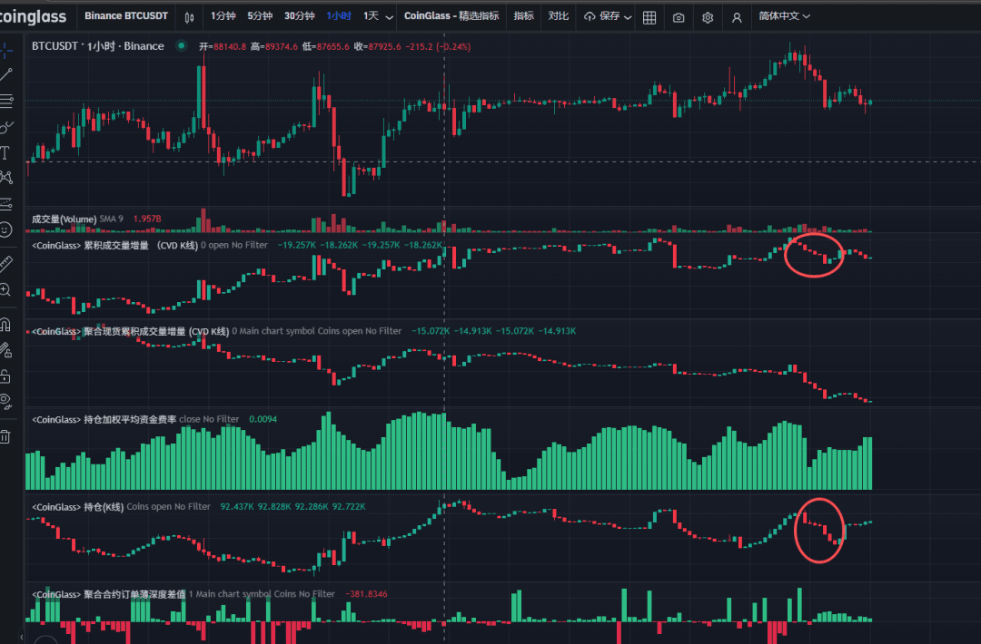Select the 1天 timeframe

pos(371,15)
